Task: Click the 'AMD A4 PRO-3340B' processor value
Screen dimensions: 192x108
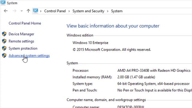Action: pos(154,70)
